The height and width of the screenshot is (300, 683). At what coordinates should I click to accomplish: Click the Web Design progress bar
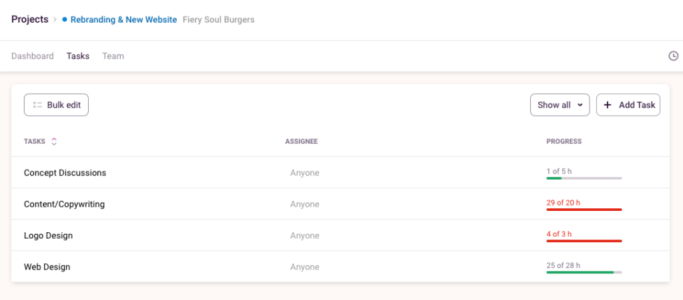tap(584, 272)
